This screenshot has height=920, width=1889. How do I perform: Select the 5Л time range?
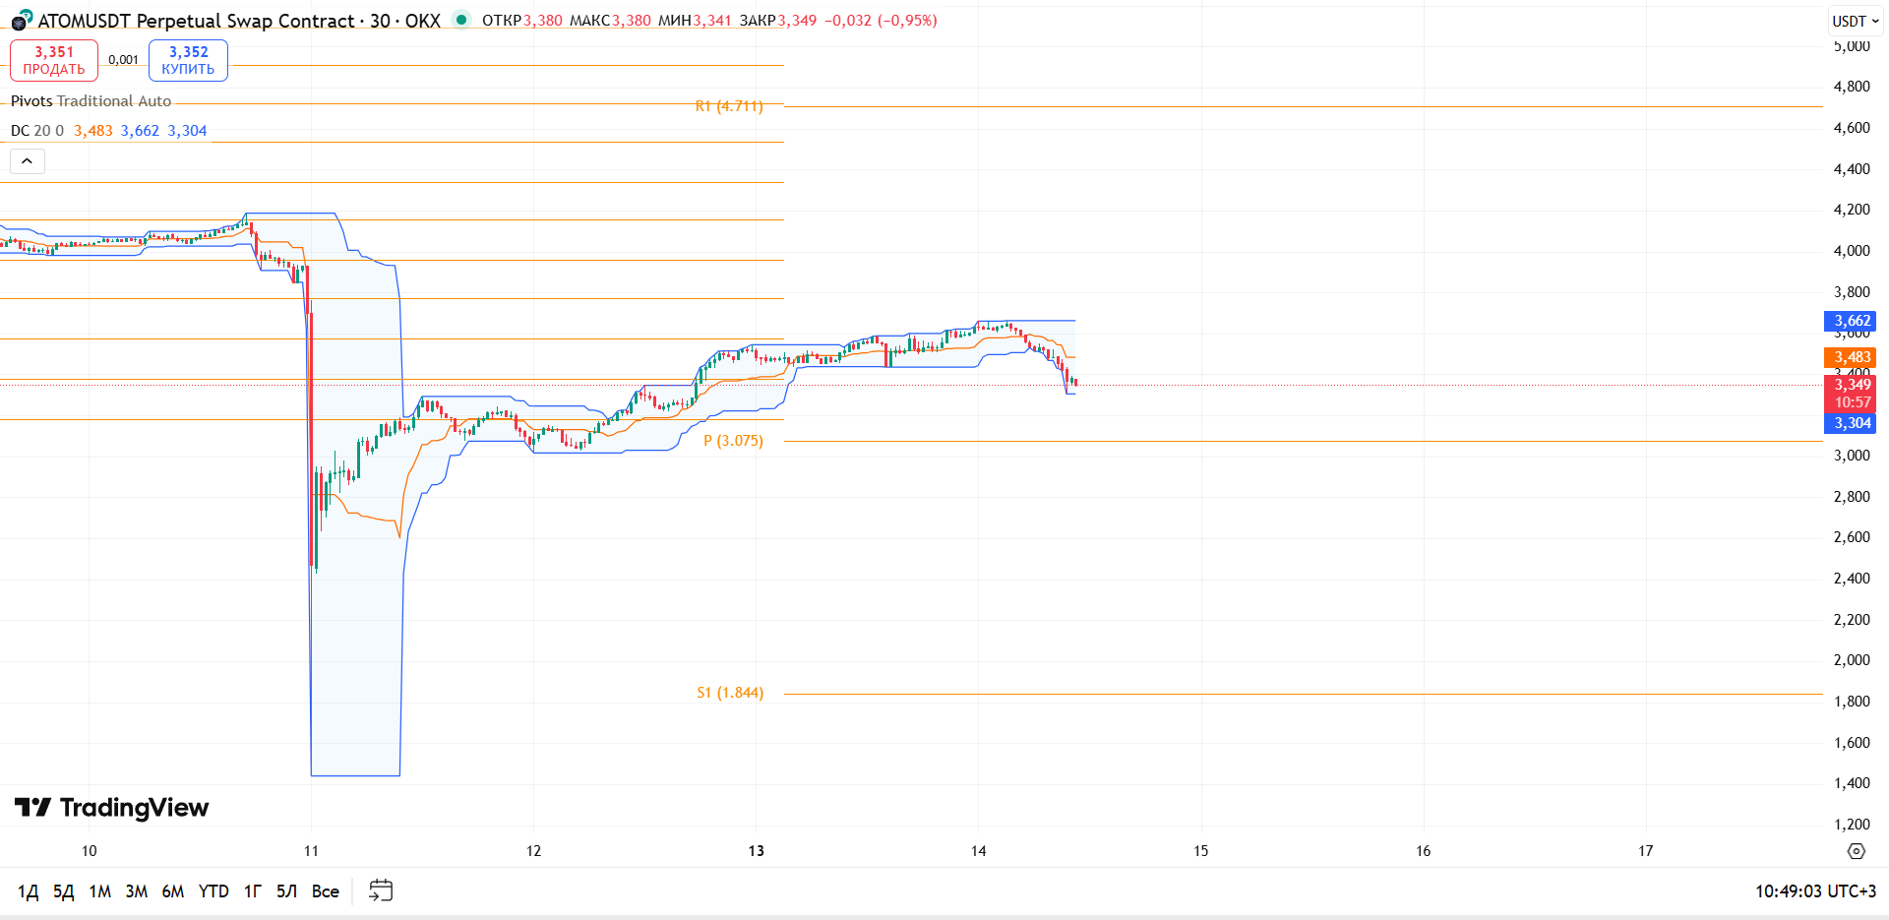click(x=287, y=891)
